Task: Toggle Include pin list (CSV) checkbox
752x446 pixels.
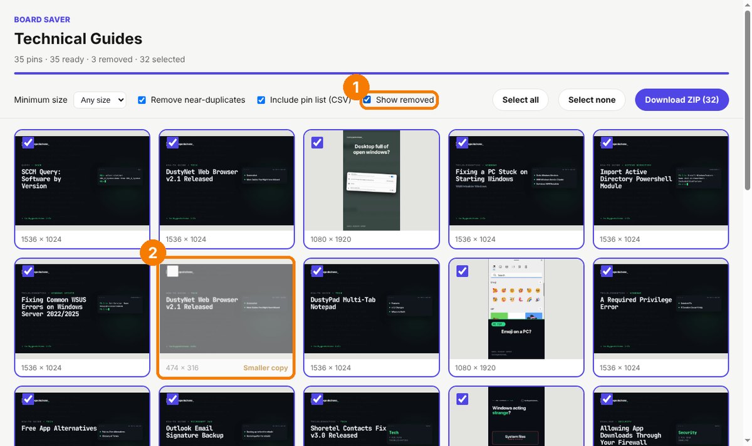Action: [261, 100]
